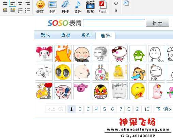Pick the windblown sketch face emoticon
Image resolution: width=173 pixels, height=140 pixels.
pyautogui.click(x=100, y=54)
